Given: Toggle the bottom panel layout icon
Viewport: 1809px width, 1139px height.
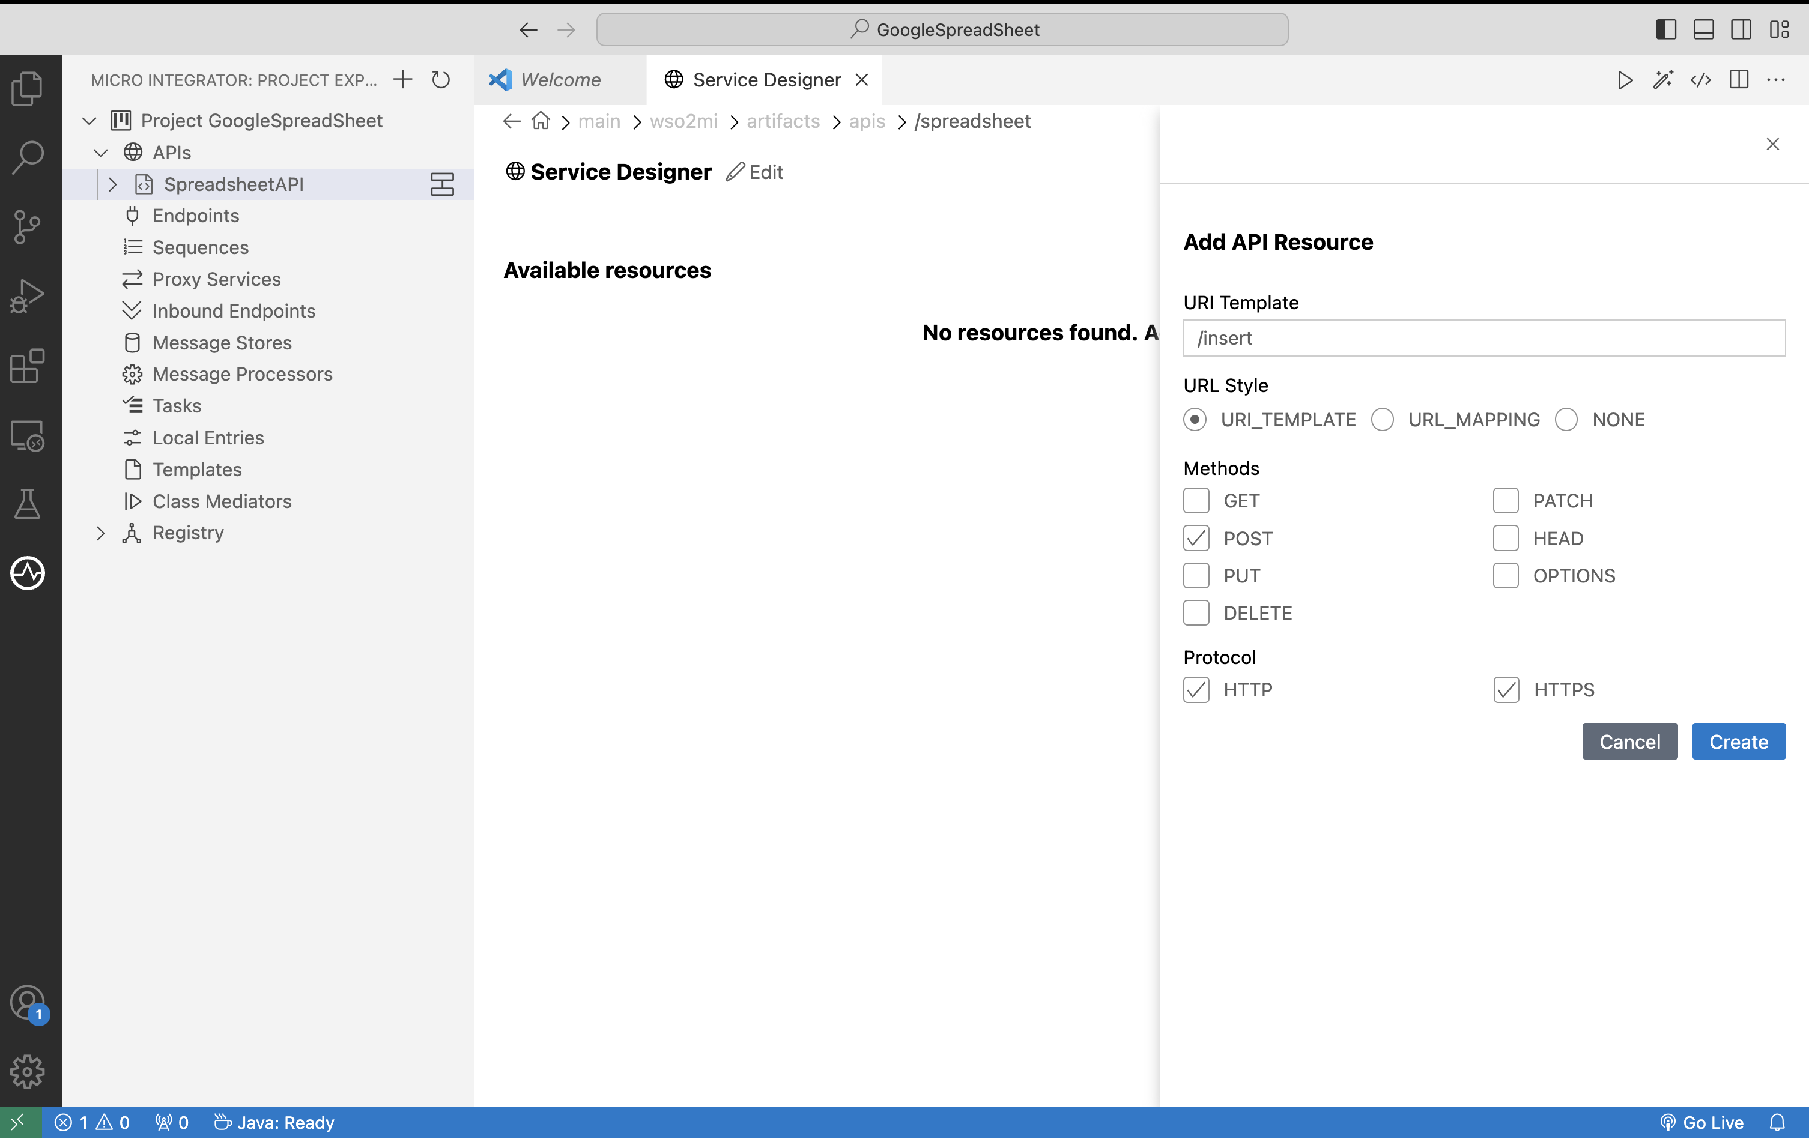Looking at the screenshot, I should click(1704, 29).
